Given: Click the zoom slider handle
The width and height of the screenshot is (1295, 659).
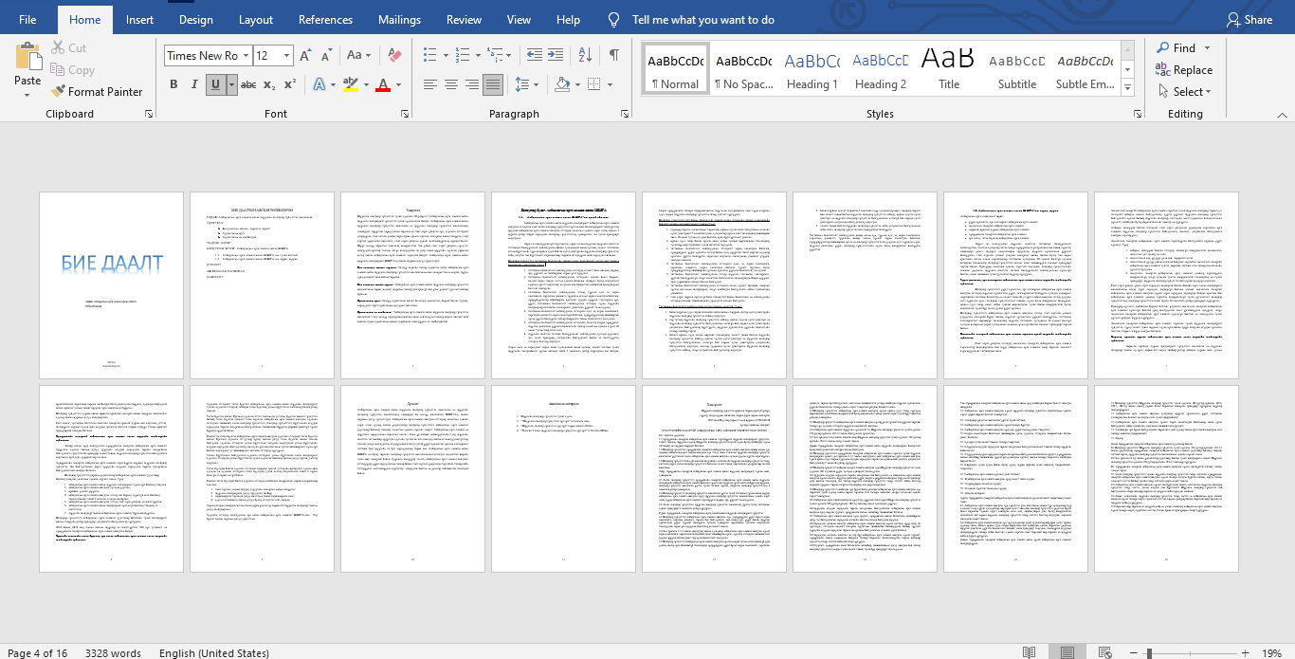Looking at the screenshot, I should (1150, 652).
